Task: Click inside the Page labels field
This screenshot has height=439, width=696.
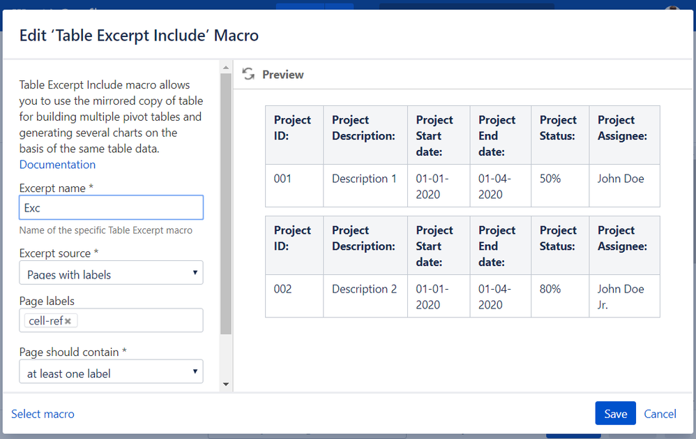Action: 139,321
